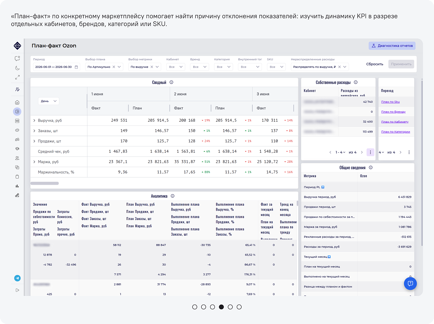Screen dimensions: 434x324
Task: Open the home icon in the sidebar
Action: pos(17,102)
